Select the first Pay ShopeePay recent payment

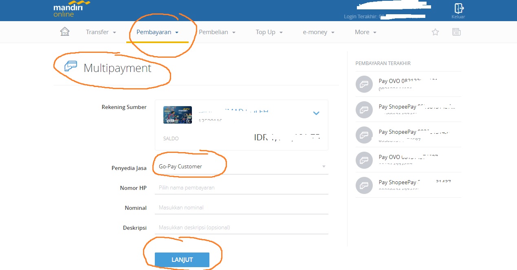coord(408,109)
